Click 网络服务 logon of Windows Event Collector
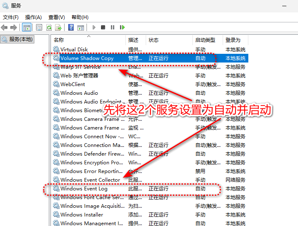Viewport: 298px width, 226px height. (x=236, y=180)
